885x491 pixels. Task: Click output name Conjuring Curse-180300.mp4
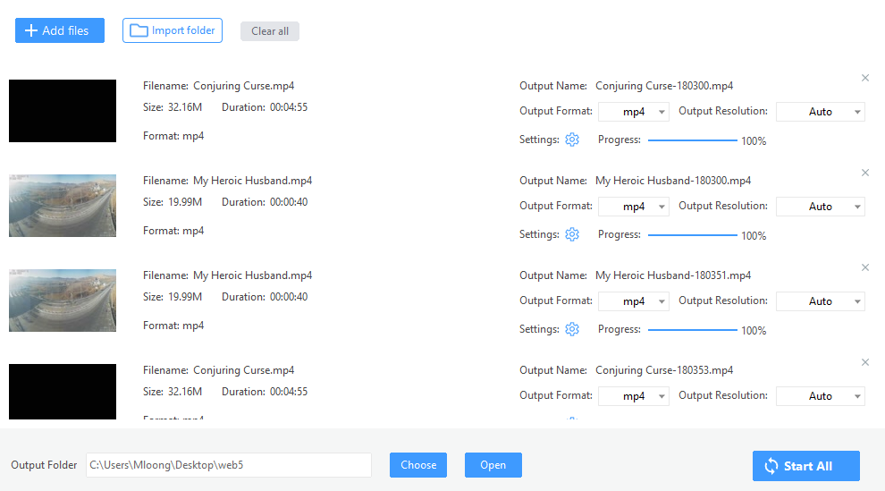coord(664,86)
